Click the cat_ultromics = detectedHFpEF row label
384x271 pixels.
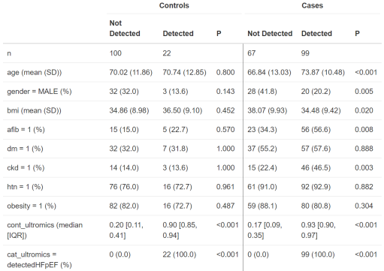pyautogui.click(x=39, y=260)
